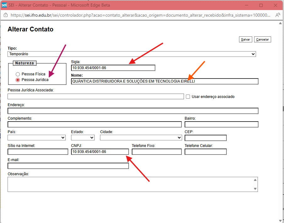Click the SEI logo icon in title bar

click(4, 5)
